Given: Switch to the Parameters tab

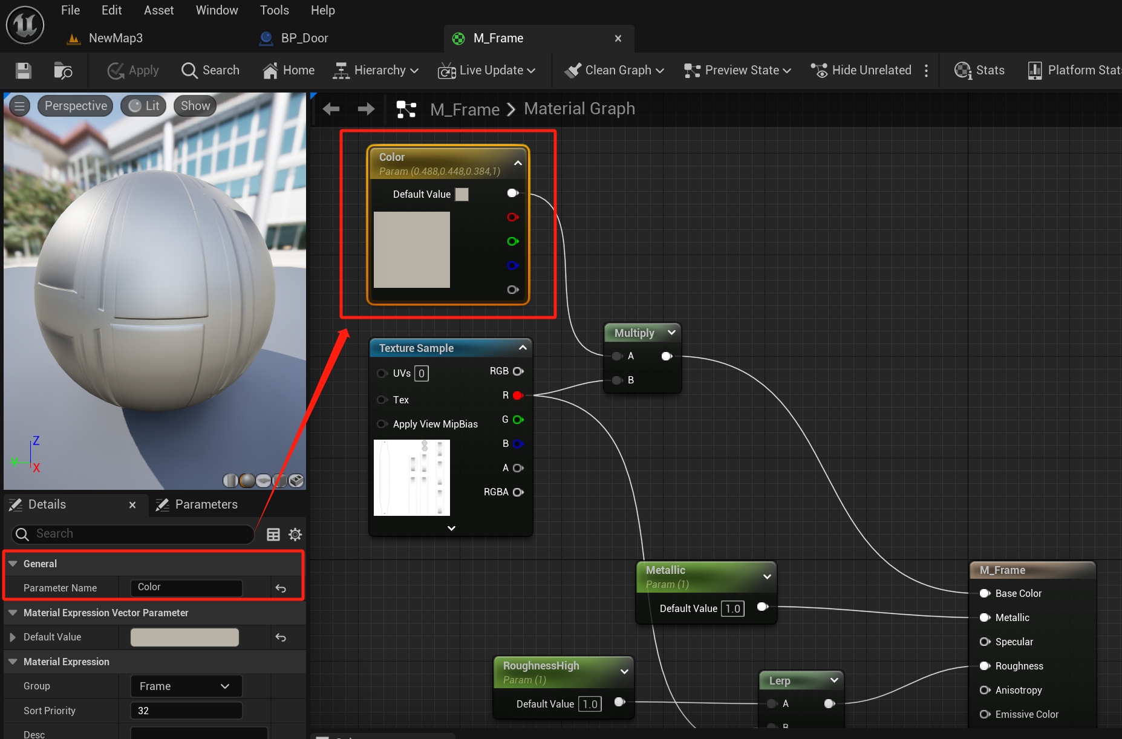Looking at the screenshot, I should pyautogui.click(x=197, y=505).
